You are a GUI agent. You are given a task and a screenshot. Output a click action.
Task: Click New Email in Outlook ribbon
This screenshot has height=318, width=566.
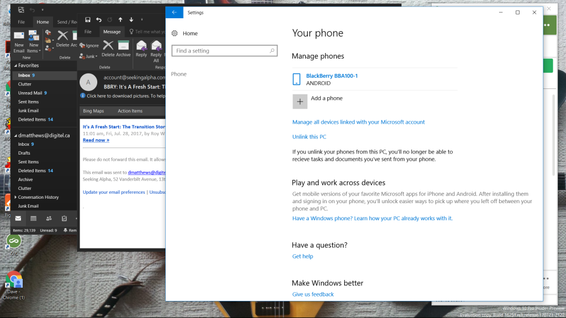click(19, 42)
